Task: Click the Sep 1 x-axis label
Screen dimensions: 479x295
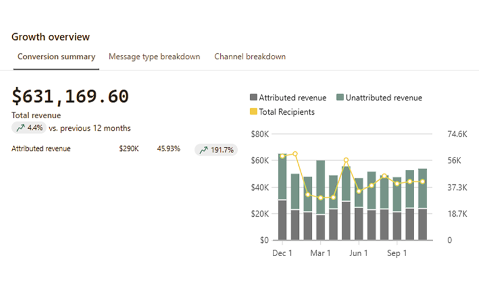Action: point(397,253)
